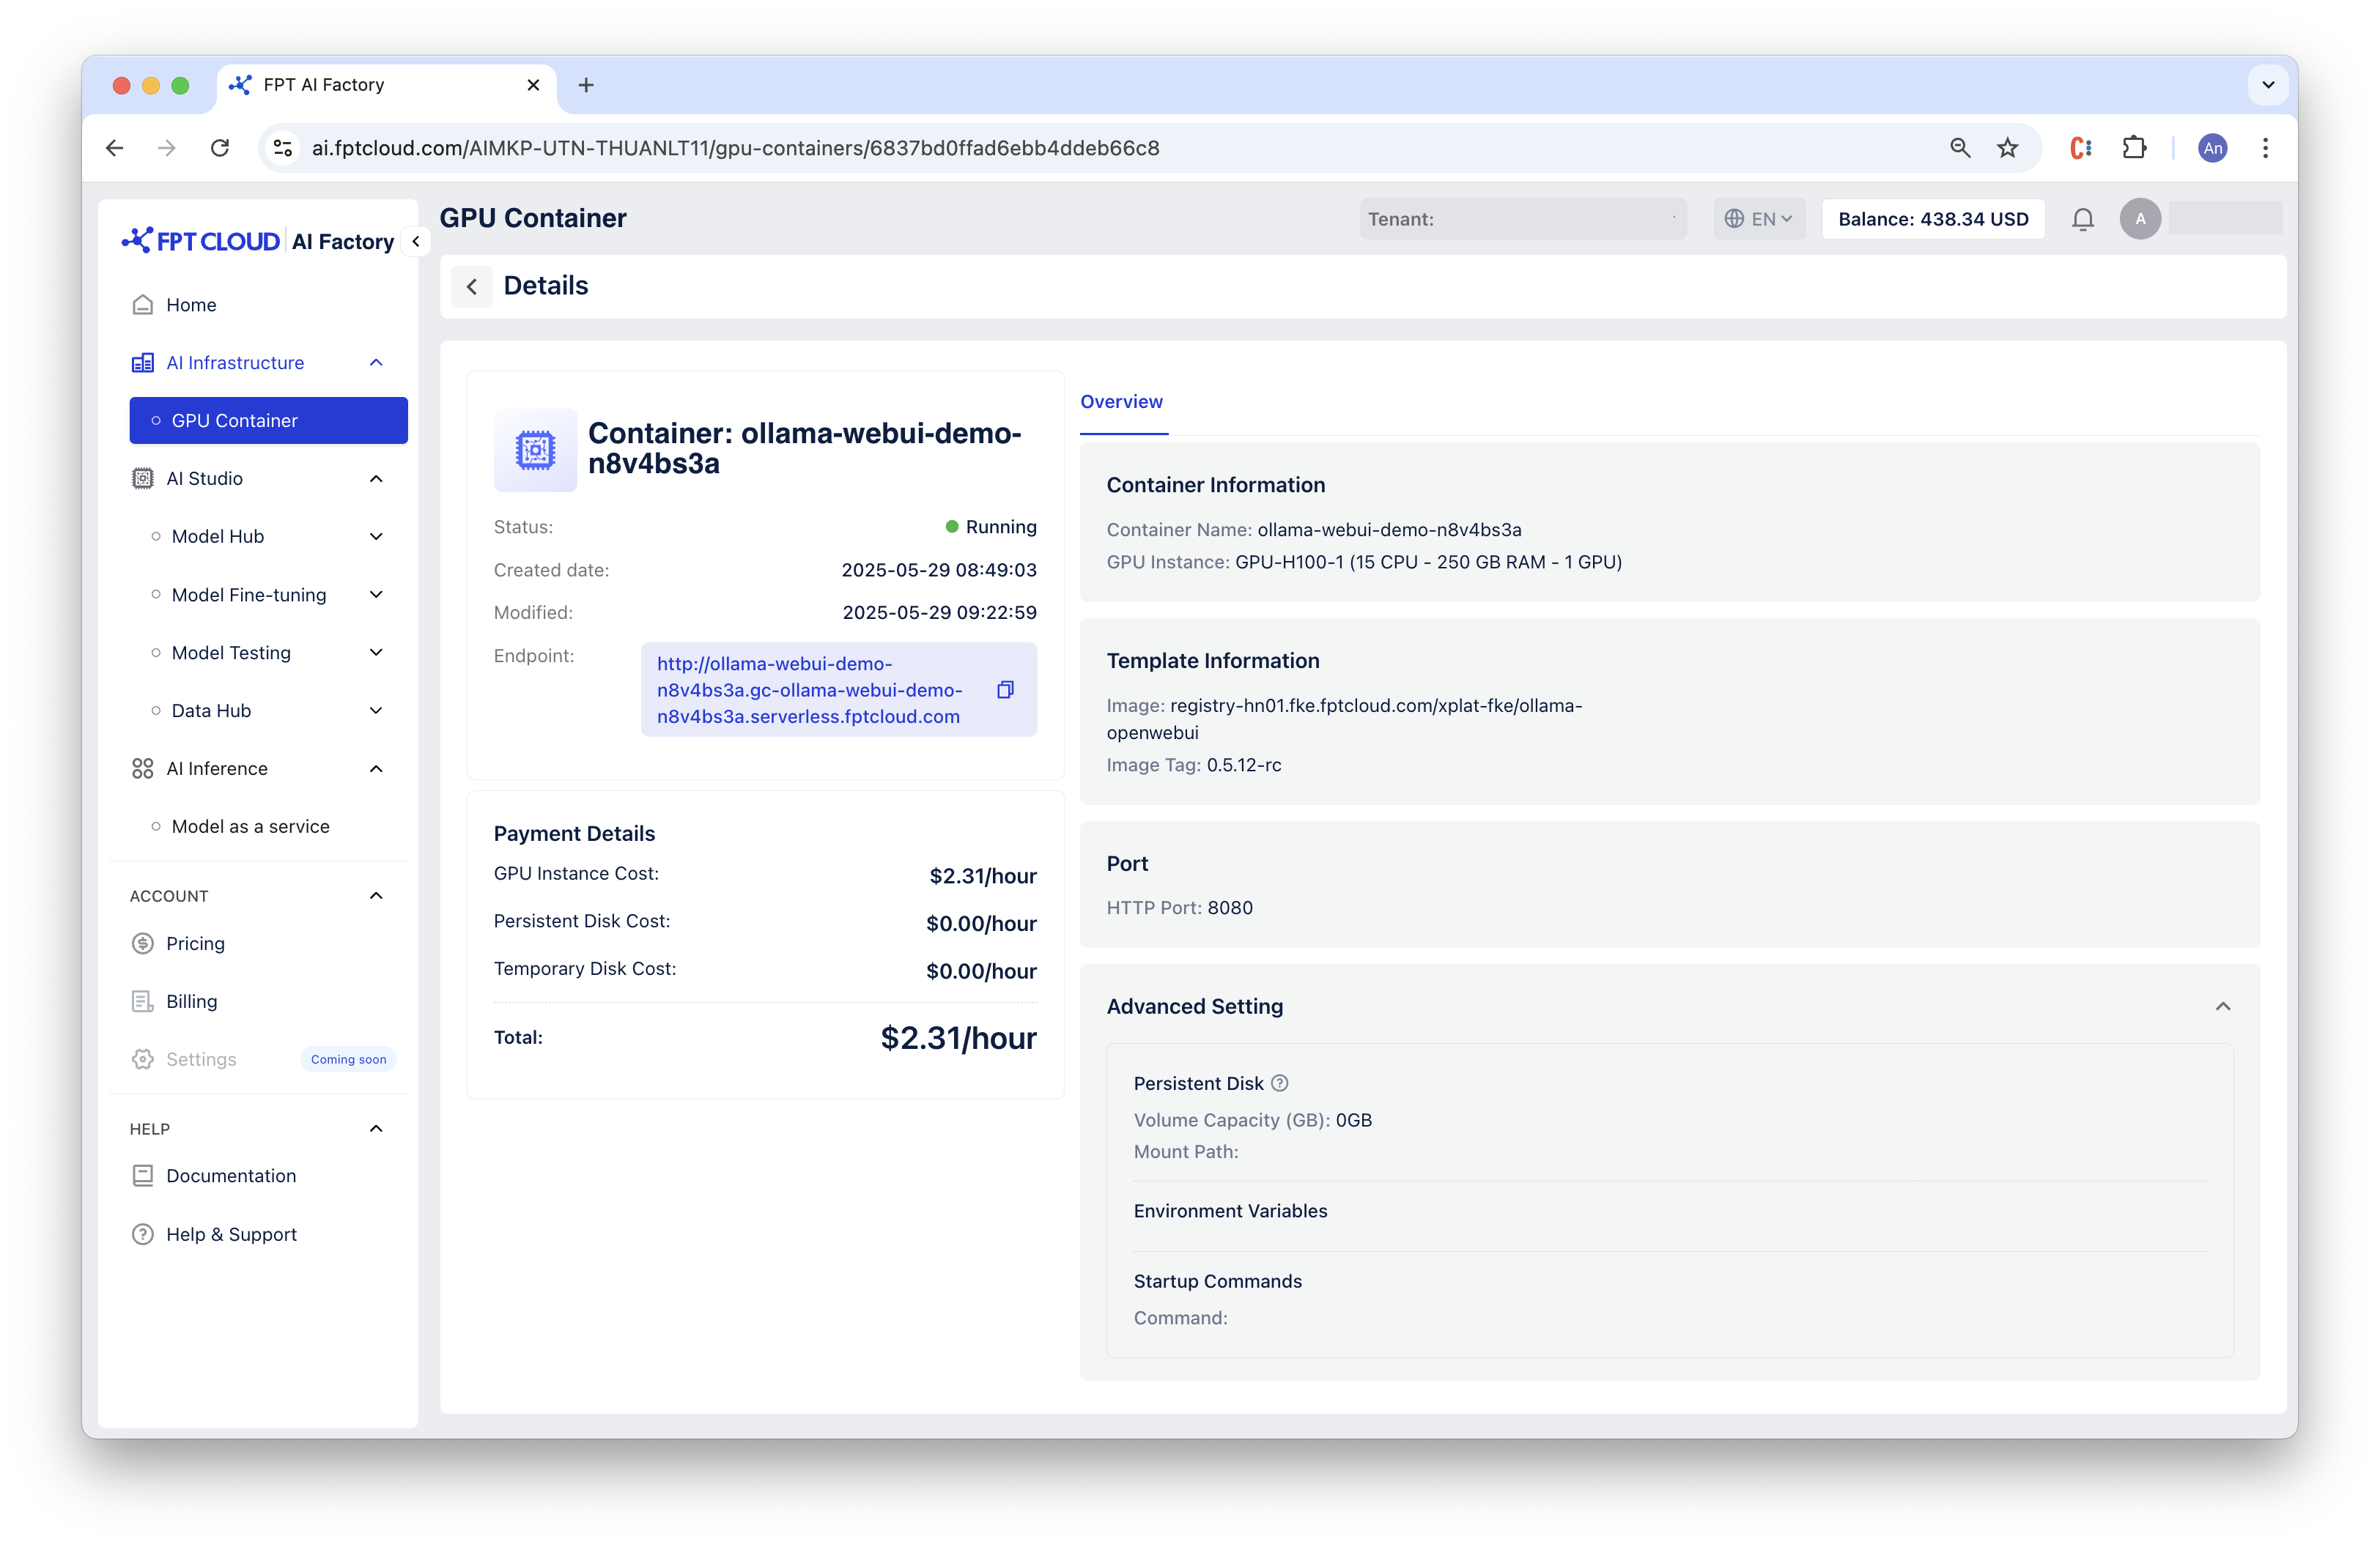The width and height of the screenshot is (2380, 1547).
Task: Collapse the HELP section chevron
Action: click(x=376, y=1128)
